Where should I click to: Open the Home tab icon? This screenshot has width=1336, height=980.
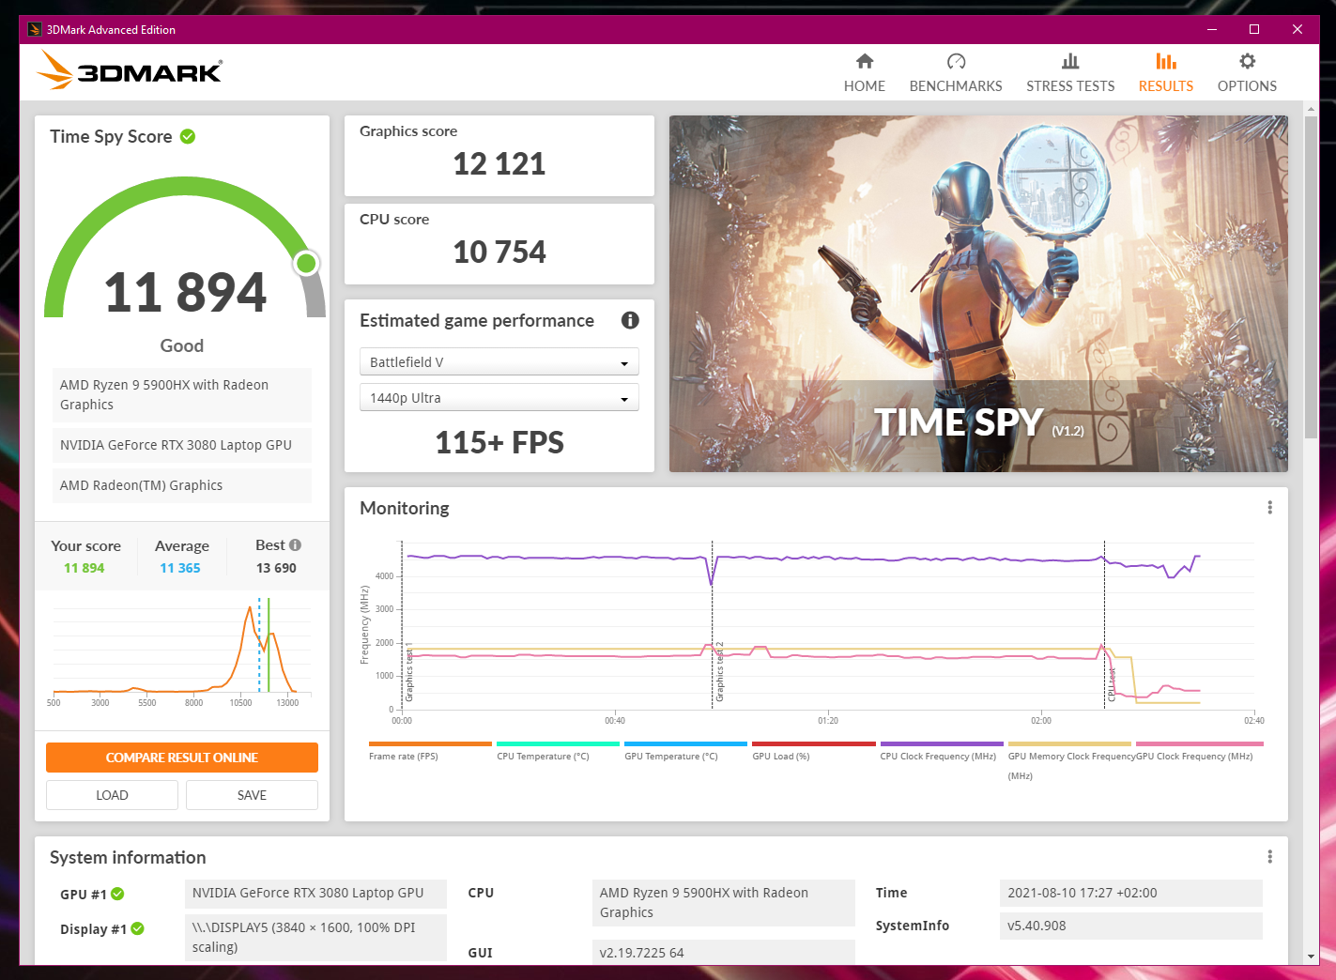(865, 61)
